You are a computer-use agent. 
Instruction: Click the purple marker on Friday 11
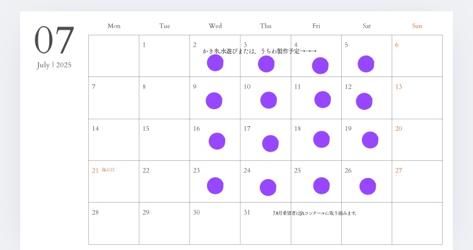pyautogui.click(x=322, y=100)
